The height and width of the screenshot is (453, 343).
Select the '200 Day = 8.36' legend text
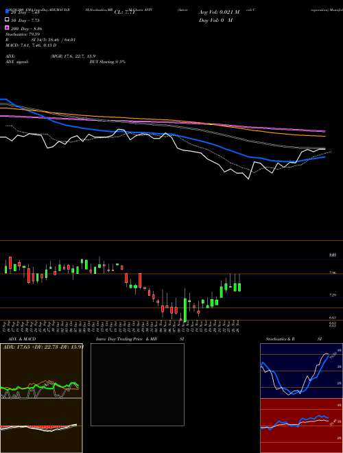tap(27, 29)
